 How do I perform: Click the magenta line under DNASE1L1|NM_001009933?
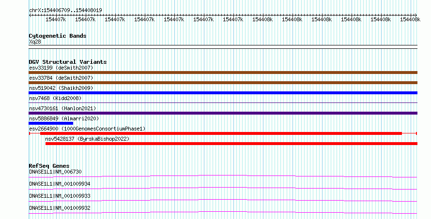pyautogui.click(x=223, y=200)
